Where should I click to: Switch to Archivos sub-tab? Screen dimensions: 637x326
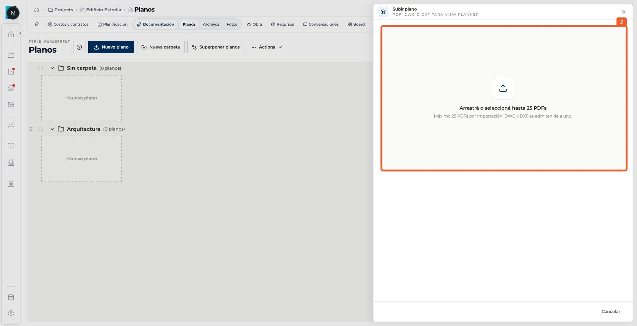pyautogui.click(x=211, y=24)
